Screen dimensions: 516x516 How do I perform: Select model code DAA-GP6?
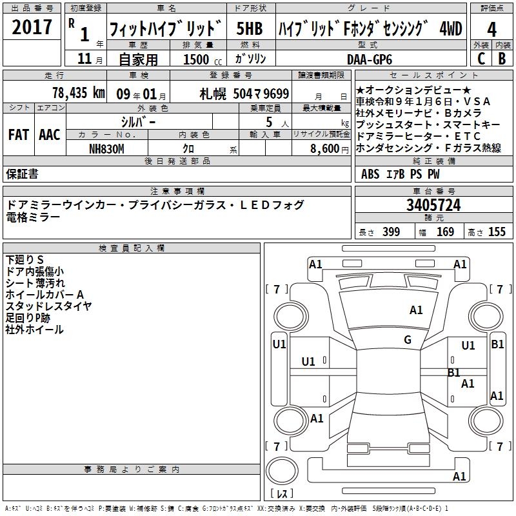[x=370, y=59]
